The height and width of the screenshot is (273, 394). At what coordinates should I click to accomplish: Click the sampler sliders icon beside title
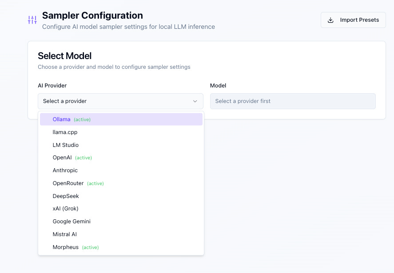click(32, 20)
